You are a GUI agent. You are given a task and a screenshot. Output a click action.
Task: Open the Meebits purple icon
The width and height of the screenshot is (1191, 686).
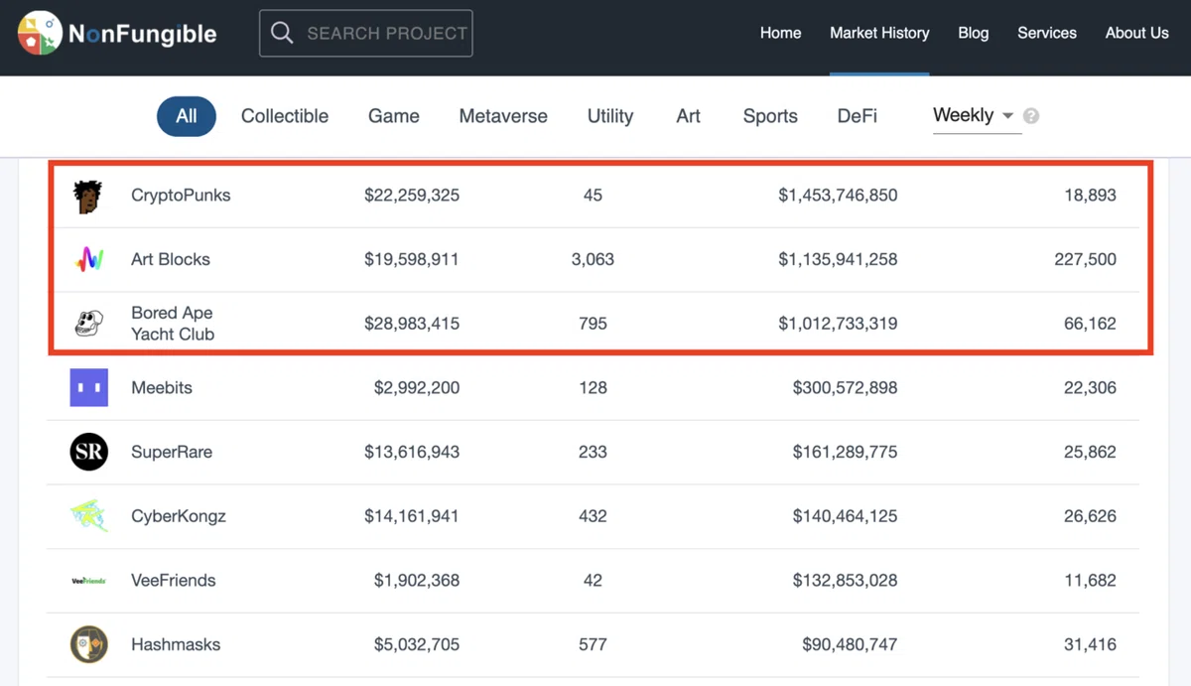tap(88, 387)
